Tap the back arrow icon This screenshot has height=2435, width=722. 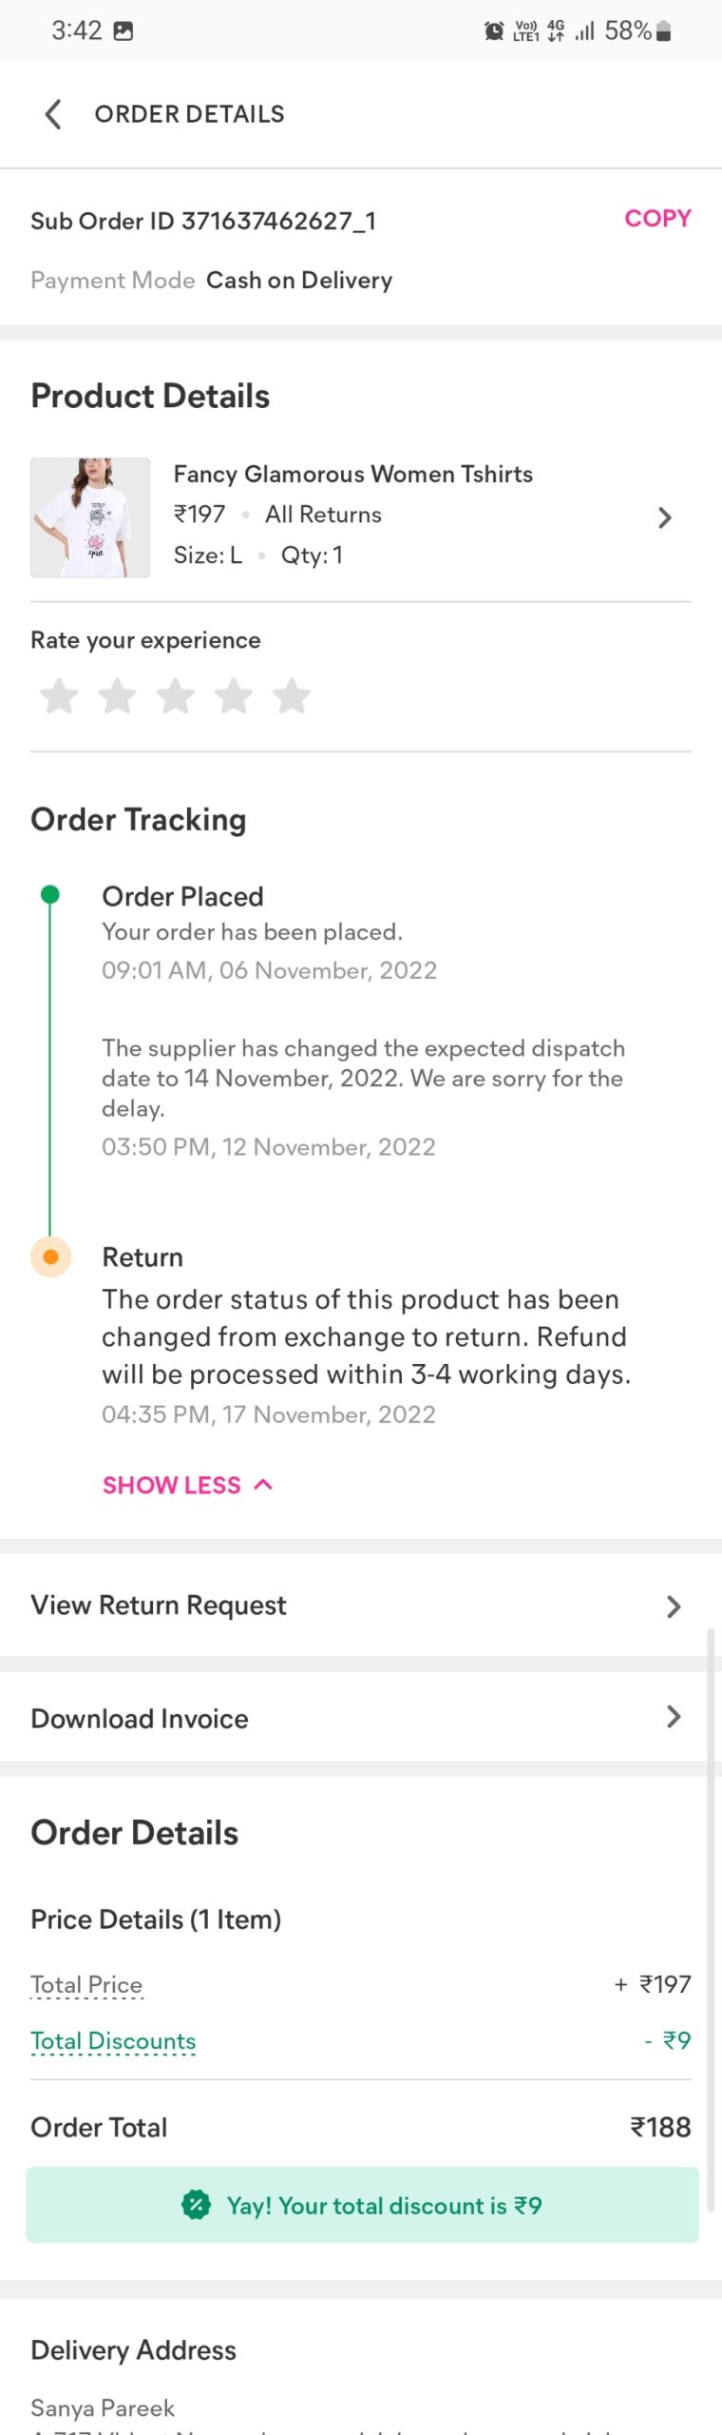53,114
